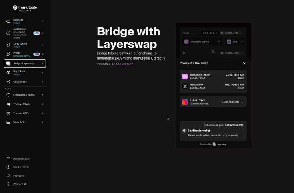Expand the Buy tokens chevron

pos(42,72)
